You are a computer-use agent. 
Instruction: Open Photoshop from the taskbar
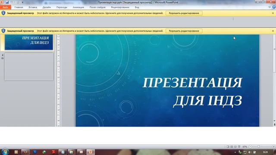click(x=34, y=152)
